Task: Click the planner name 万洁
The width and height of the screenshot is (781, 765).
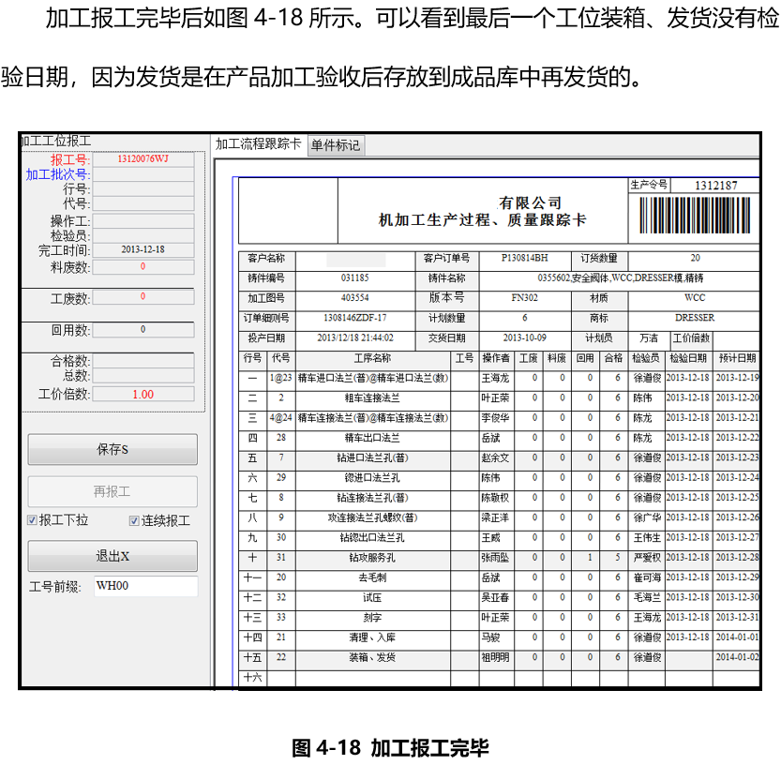Action: coord(649,338)
